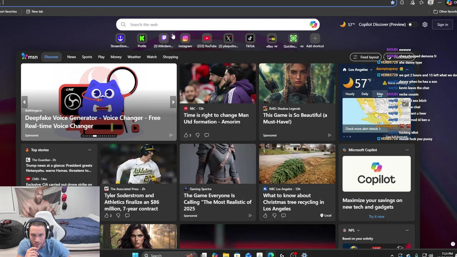
Task: Click the ad info icon on RAID card
Action: tap(330, 135)
